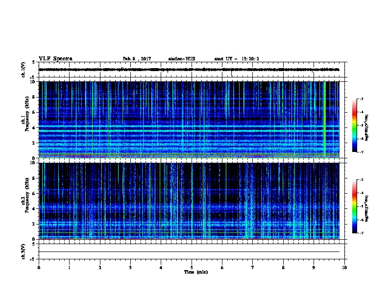Click the "6" kHz tick on ch.2 frequency axis
388x300 pixels.
[x=34, y=194]
